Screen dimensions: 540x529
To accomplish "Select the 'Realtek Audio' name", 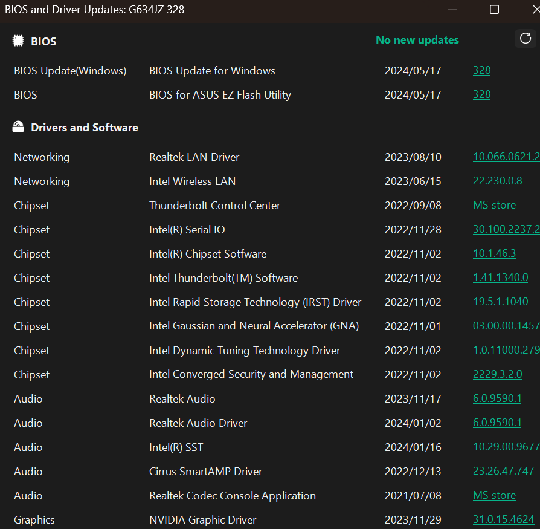I will click(x=182, y=399).
